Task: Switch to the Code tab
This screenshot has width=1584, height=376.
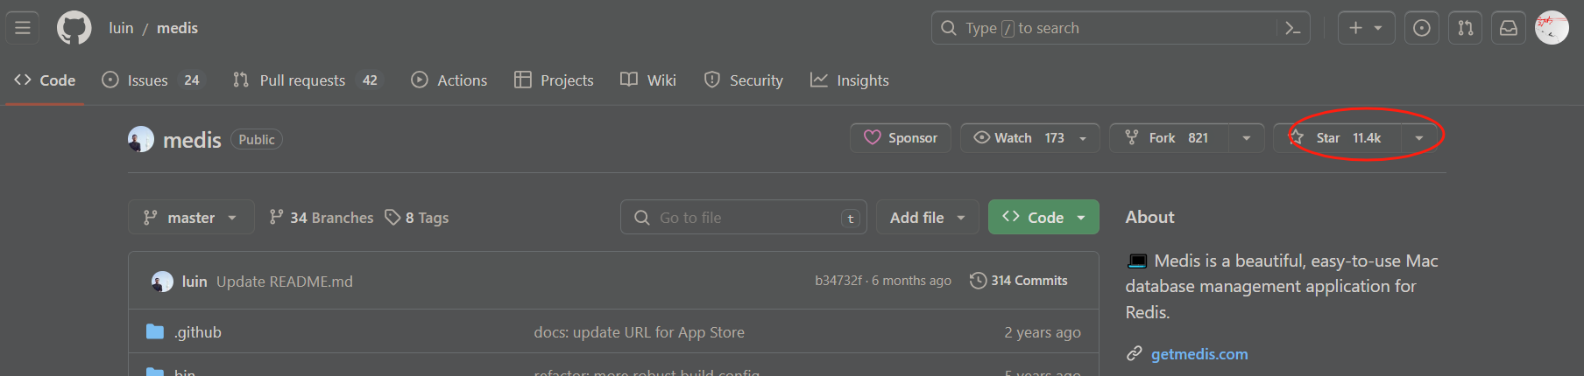Action: tap(45, 80)
